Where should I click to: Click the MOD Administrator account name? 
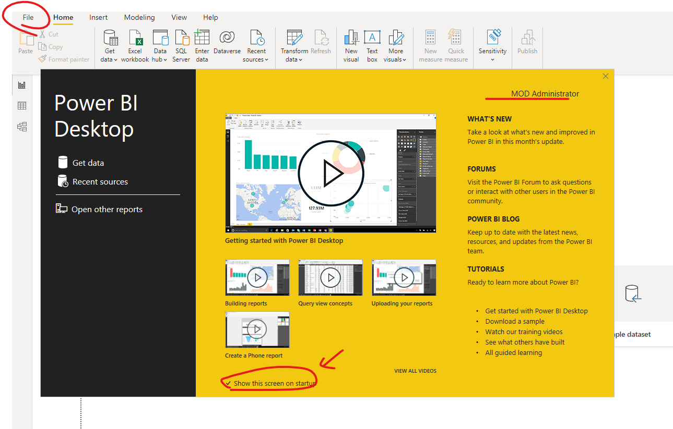click(x=545, y=94)
